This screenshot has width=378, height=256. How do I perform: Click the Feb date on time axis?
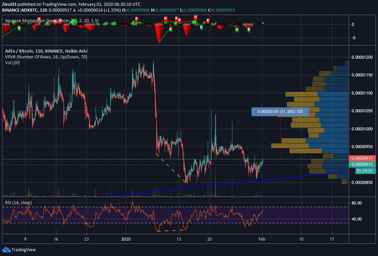pyautogui.click(x=262, y=239)
